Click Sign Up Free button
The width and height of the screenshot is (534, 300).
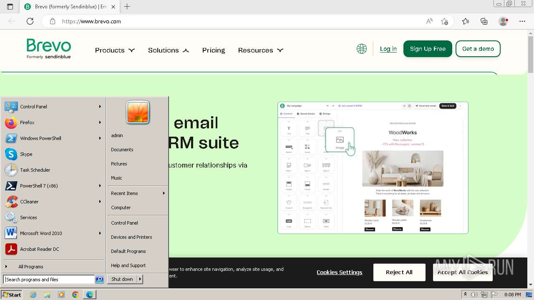click(428, 49)
